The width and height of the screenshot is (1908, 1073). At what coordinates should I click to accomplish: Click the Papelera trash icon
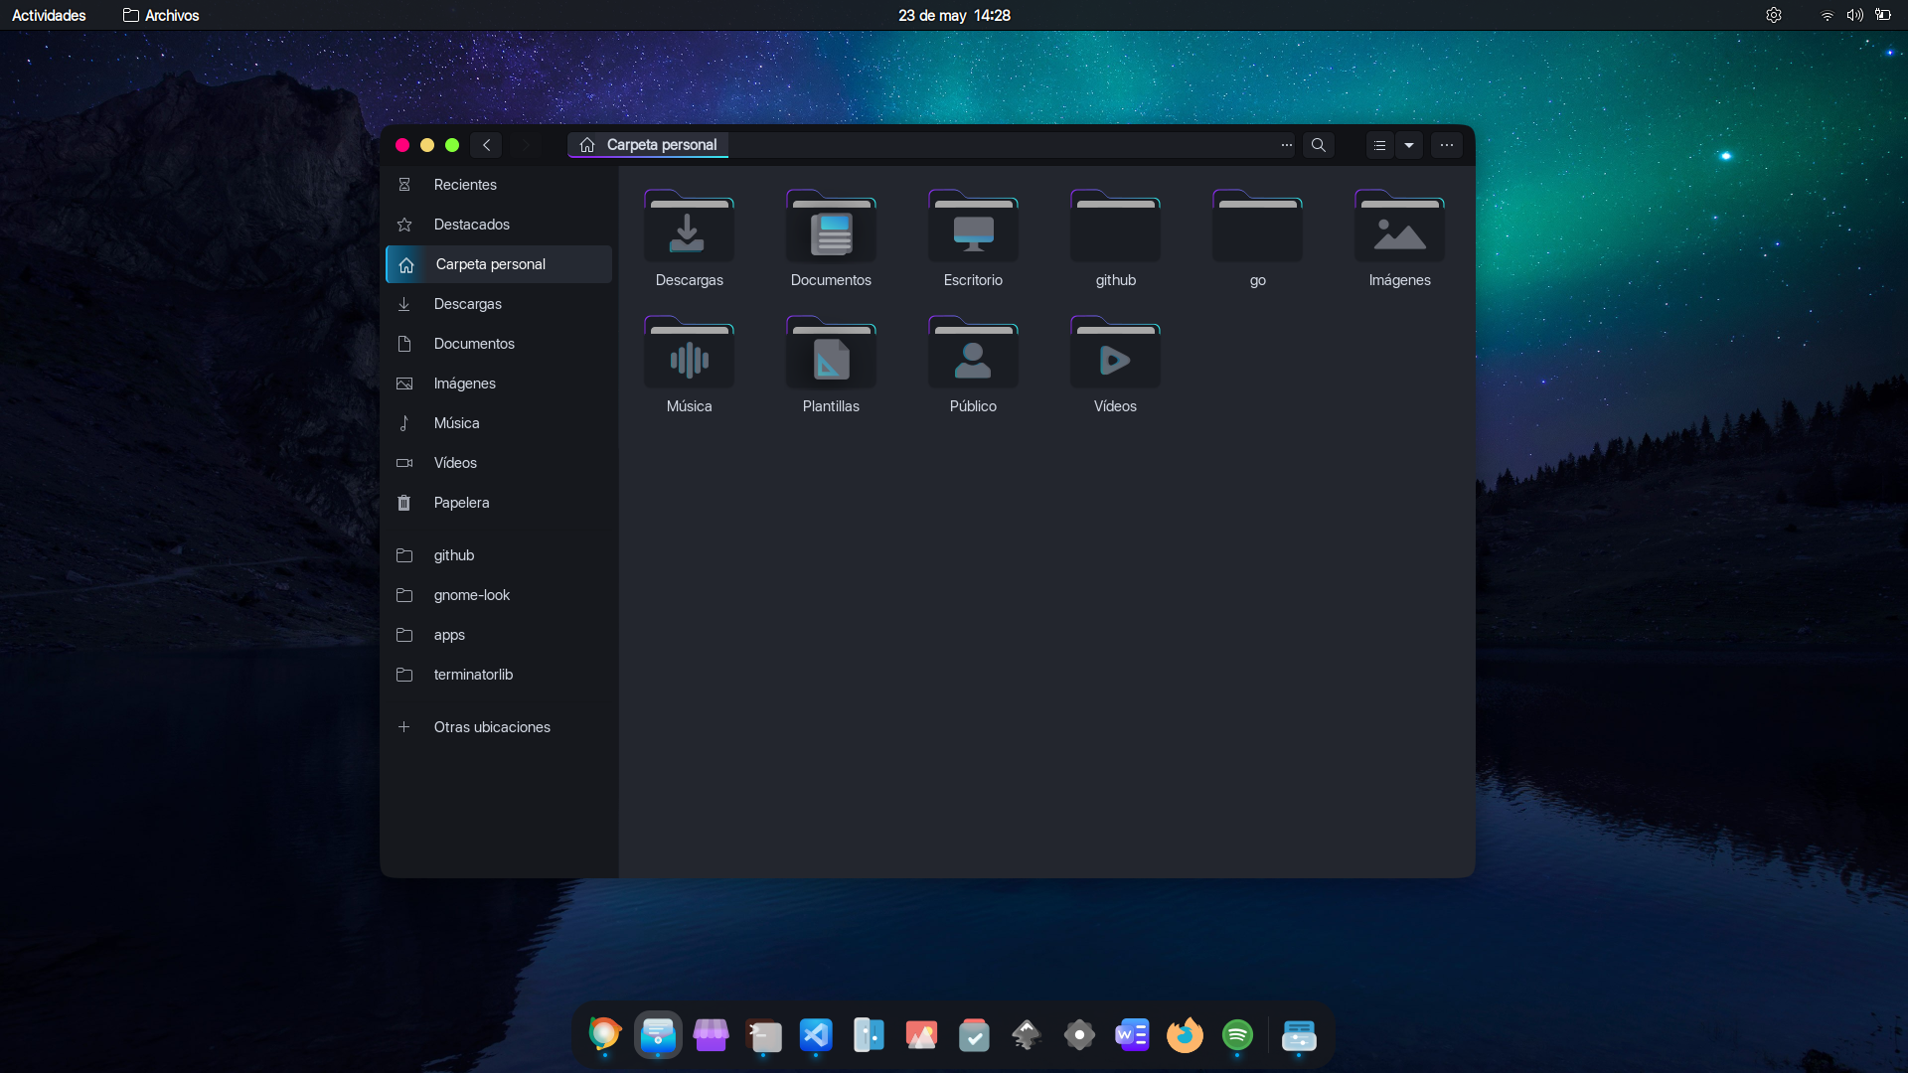click(404, 503)
